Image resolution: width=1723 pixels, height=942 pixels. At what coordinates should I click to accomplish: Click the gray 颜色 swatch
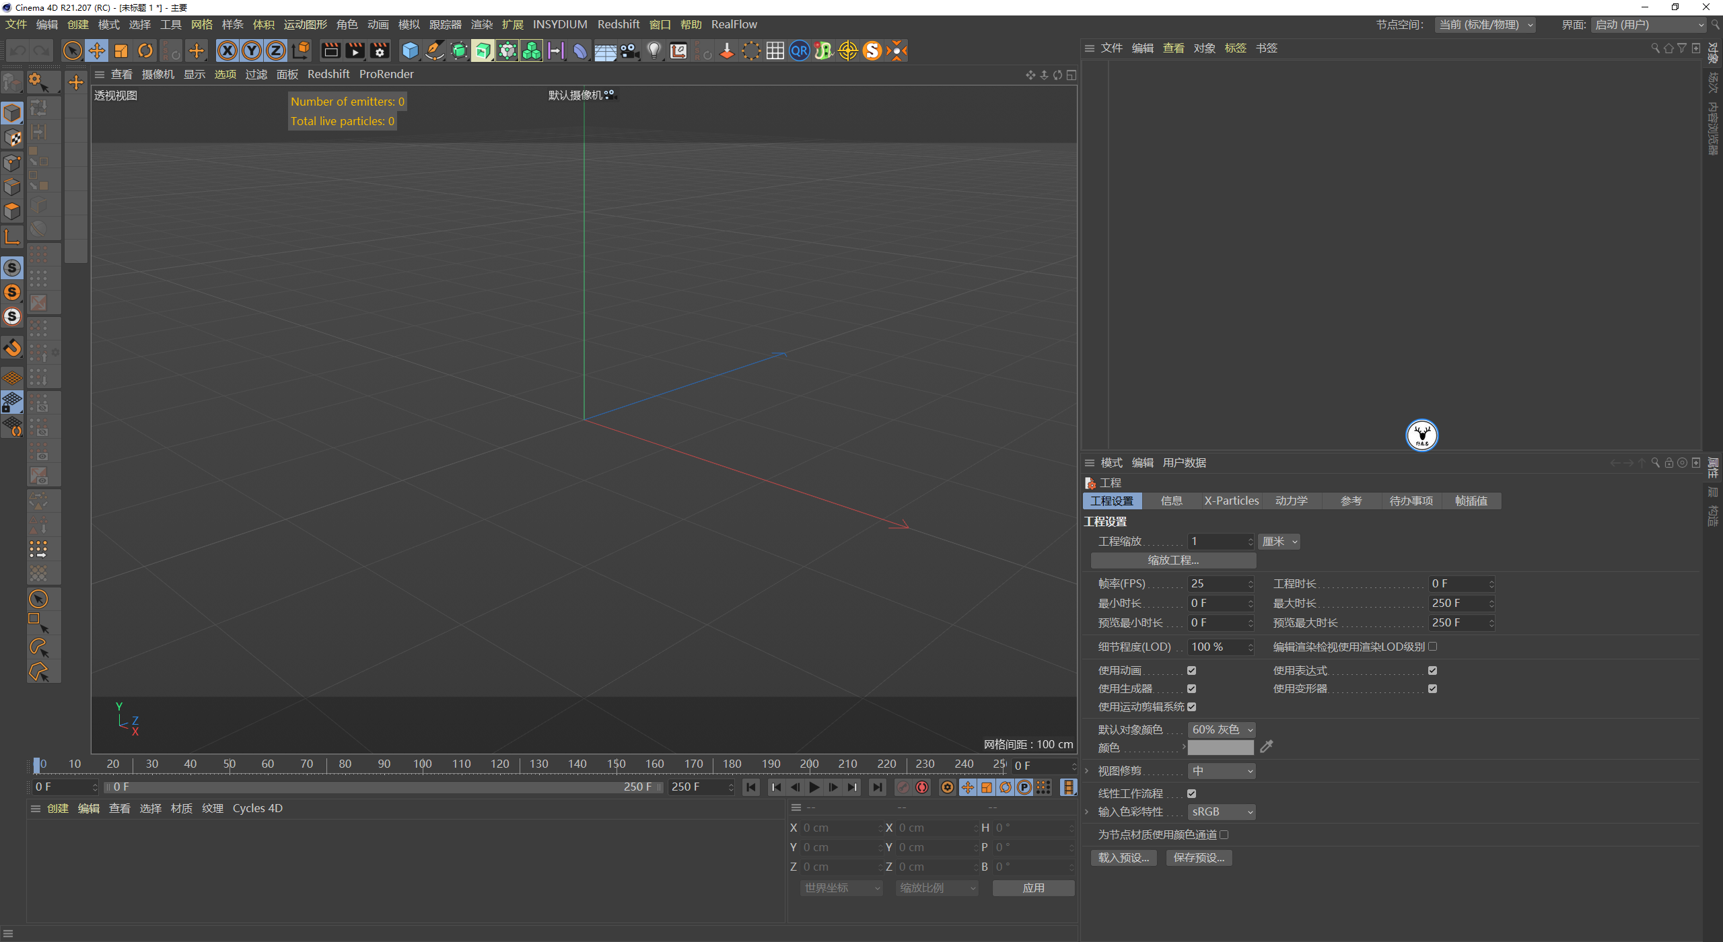pos(1220,748)
